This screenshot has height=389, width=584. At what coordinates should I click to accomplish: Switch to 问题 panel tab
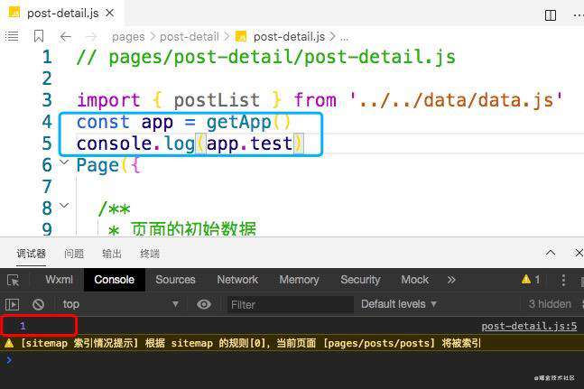pos(74,254)
